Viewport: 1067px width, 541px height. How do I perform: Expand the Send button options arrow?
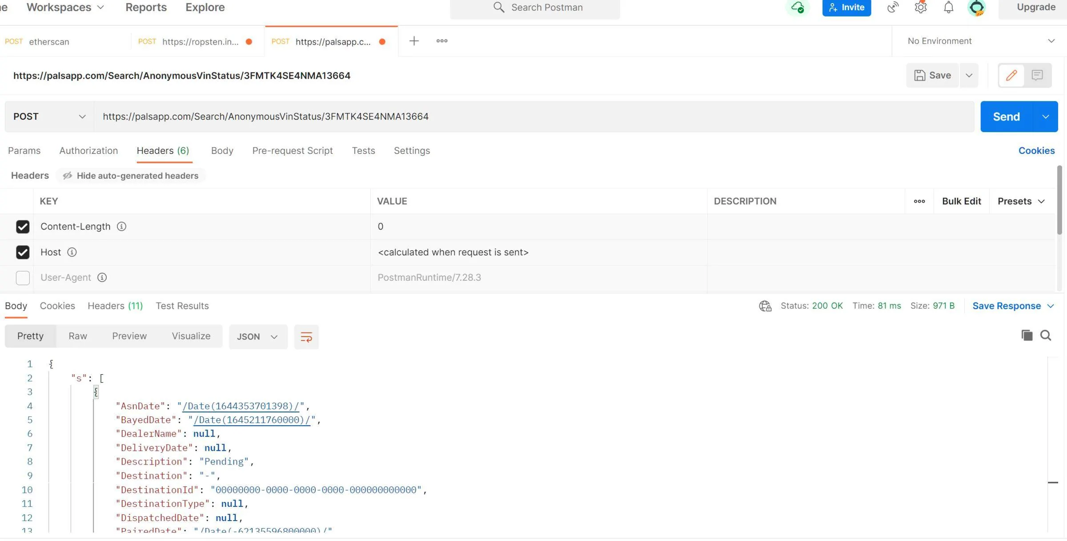coord(1046,117)
